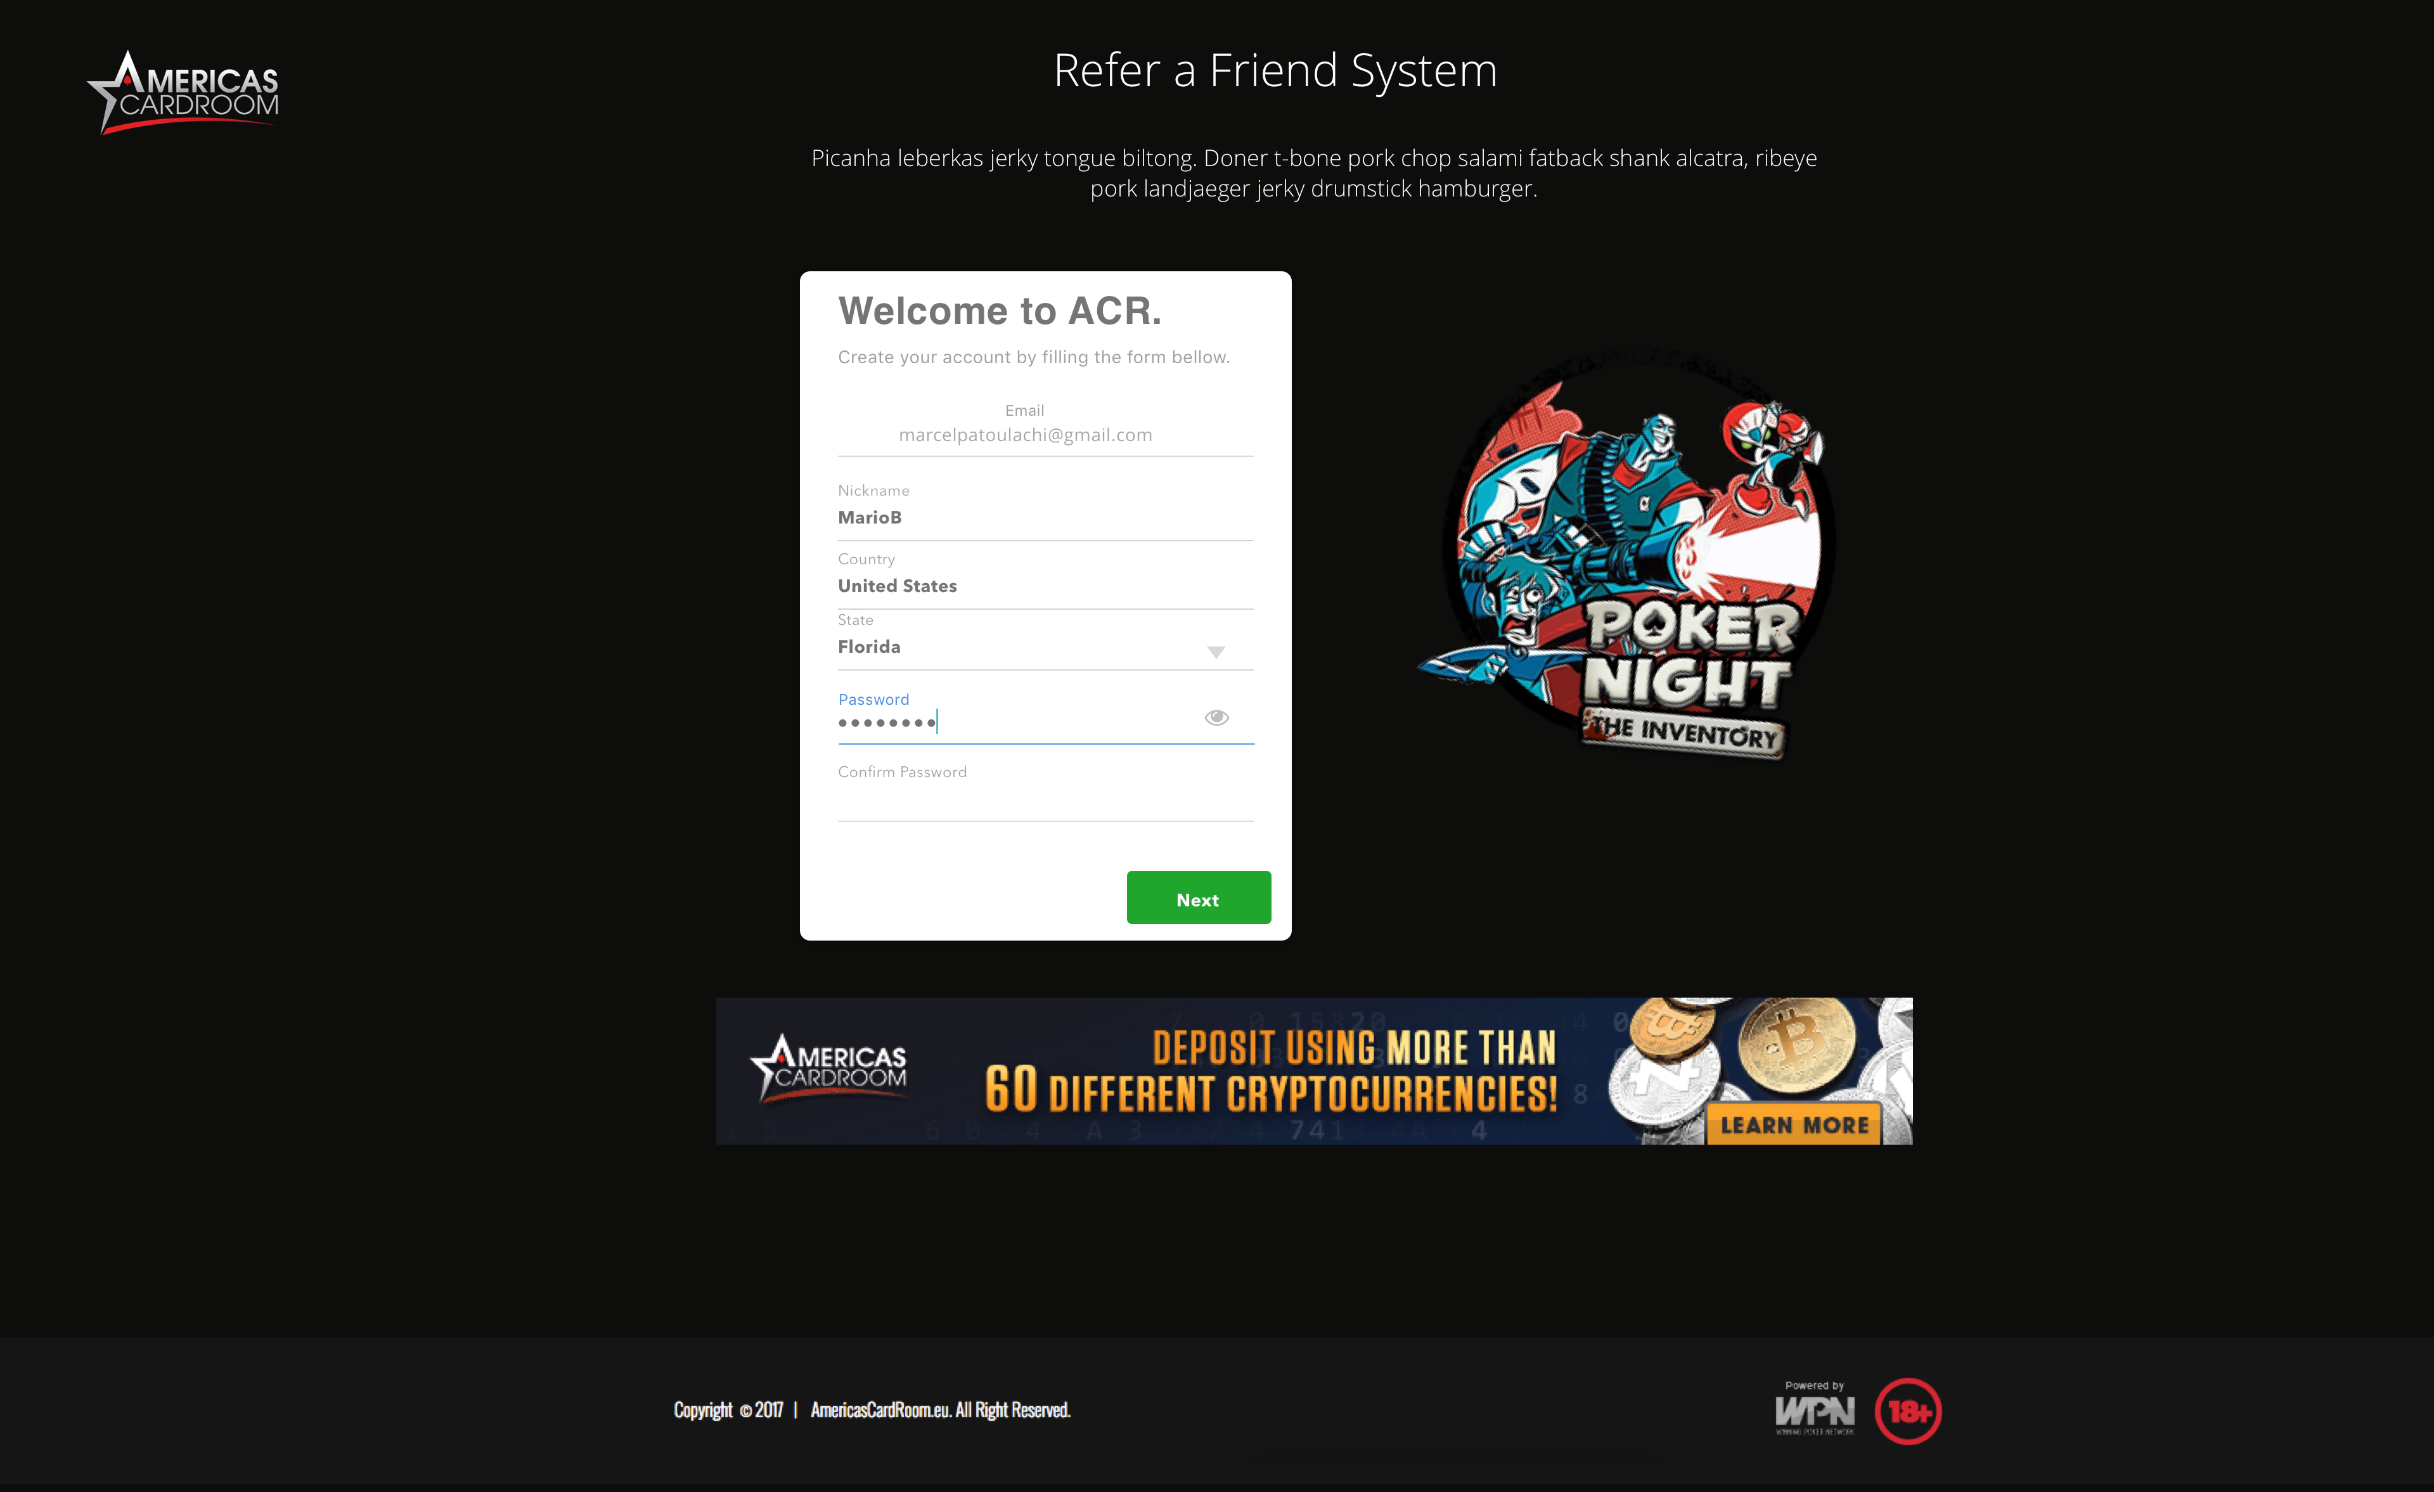Click the cryptocurrency deposit banner text
The image size is (2434, 1492).
point(1270,1071)
